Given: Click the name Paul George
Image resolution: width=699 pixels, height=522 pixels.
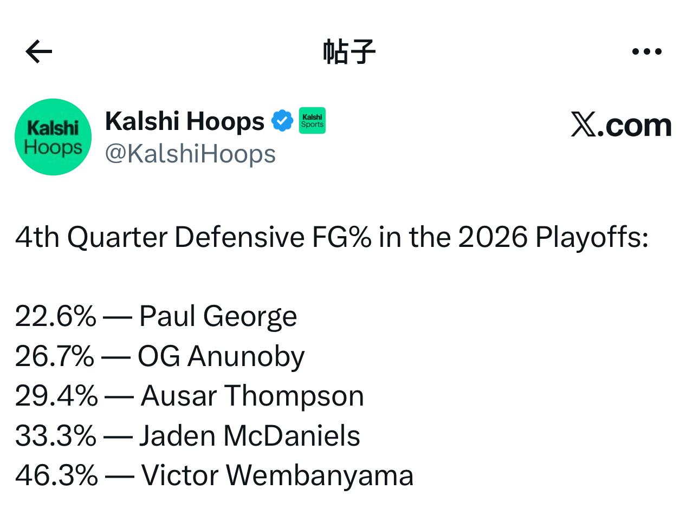Looking at the screenshot, I should (x=218, y=316).
